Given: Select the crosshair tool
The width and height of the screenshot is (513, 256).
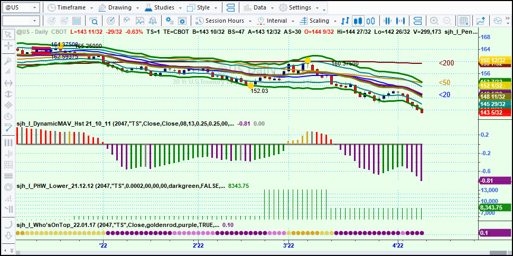Looking at the screenshot, I should [8, 45].
